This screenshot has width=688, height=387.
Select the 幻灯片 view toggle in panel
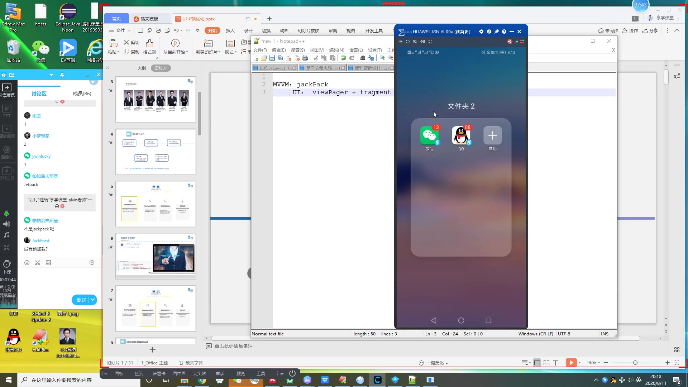(x=161, y=68)
